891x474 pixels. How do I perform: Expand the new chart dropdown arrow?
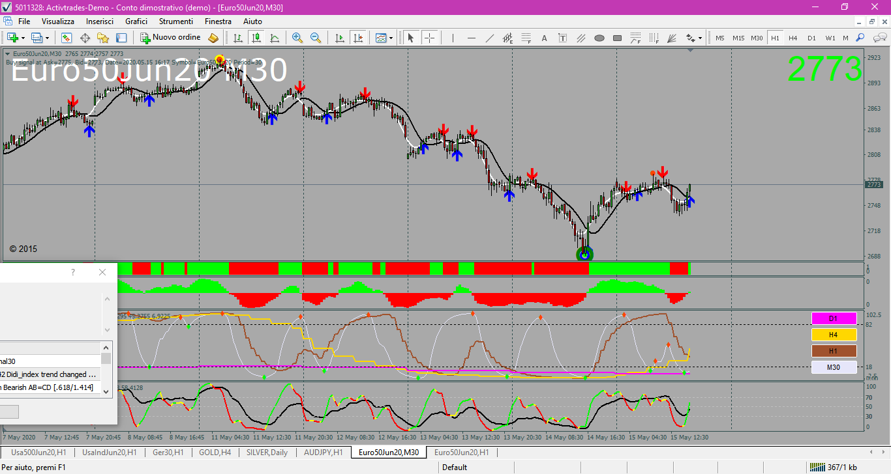(23, 38)
